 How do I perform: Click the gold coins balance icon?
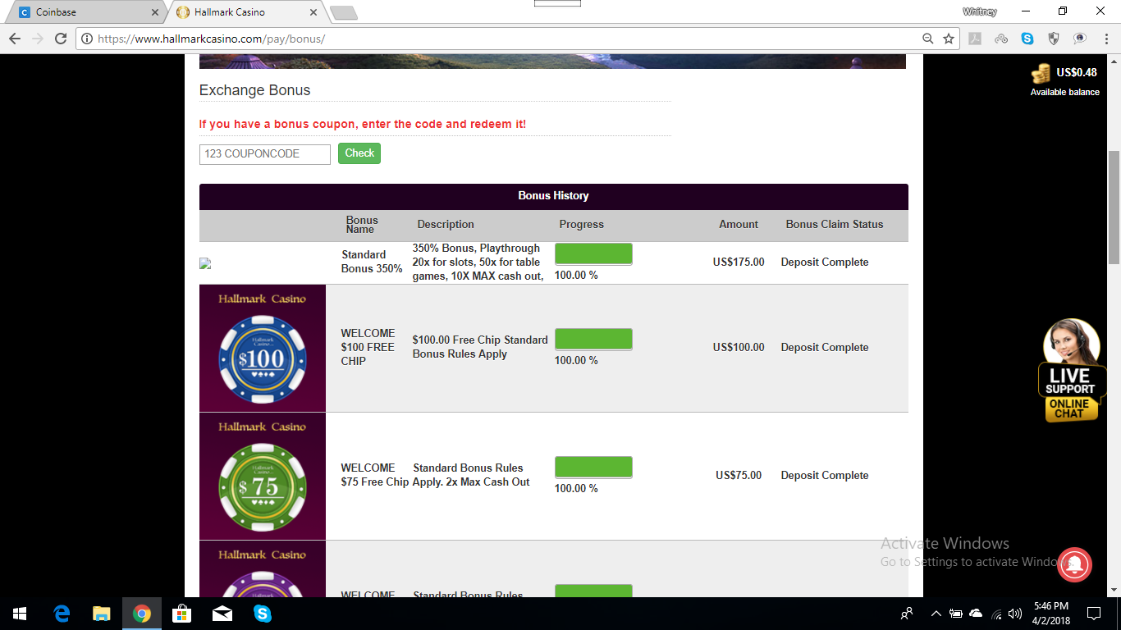pos(1041,74)
